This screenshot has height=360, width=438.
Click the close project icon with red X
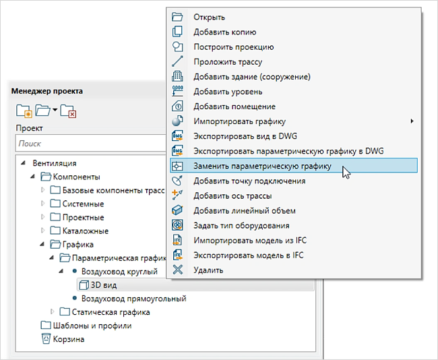(x=68, y=110)
